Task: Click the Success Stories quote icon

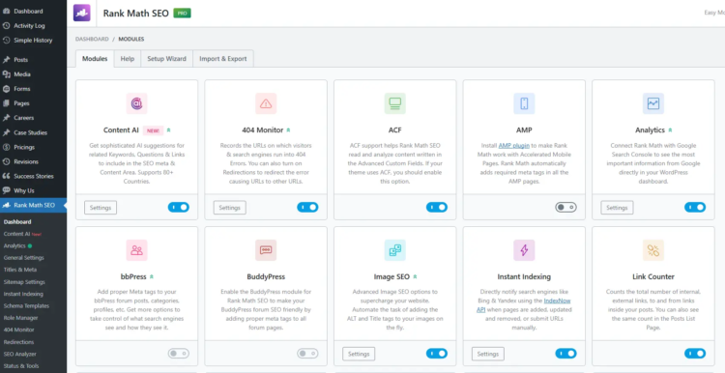Action: tap(6, 176)
